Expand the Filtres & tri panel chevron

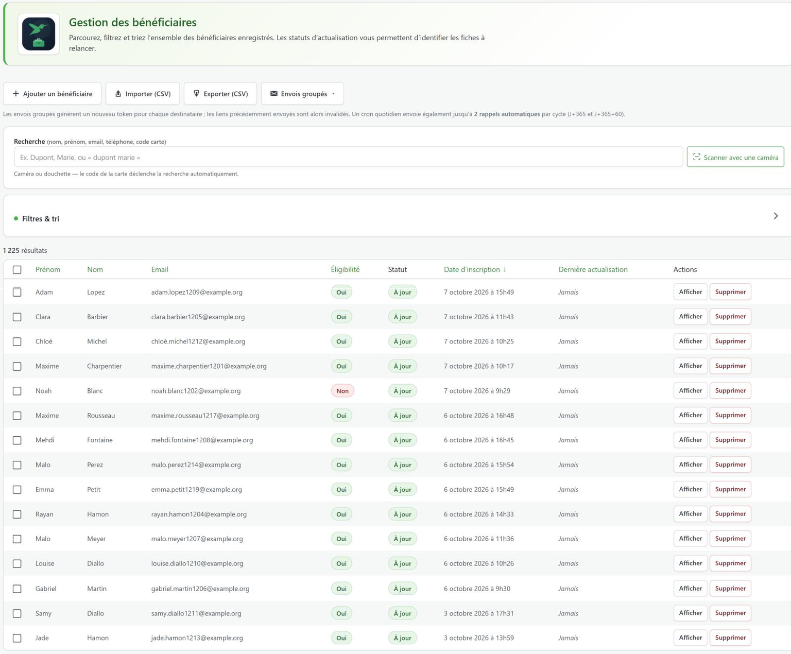click(776, 216)
